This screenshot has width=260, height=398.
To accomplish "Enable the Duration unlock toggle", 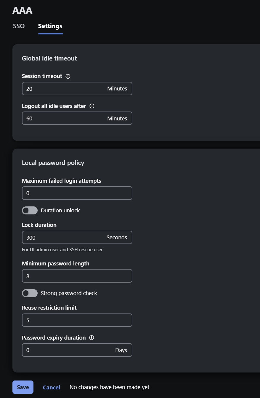I will coord(30,210).
